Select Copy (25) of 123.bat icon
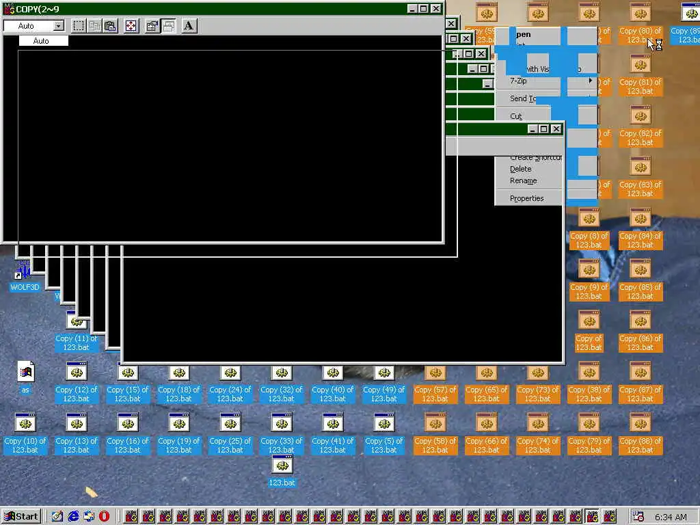The height and width of the screenshot is (525, 700). pos(230,434)
